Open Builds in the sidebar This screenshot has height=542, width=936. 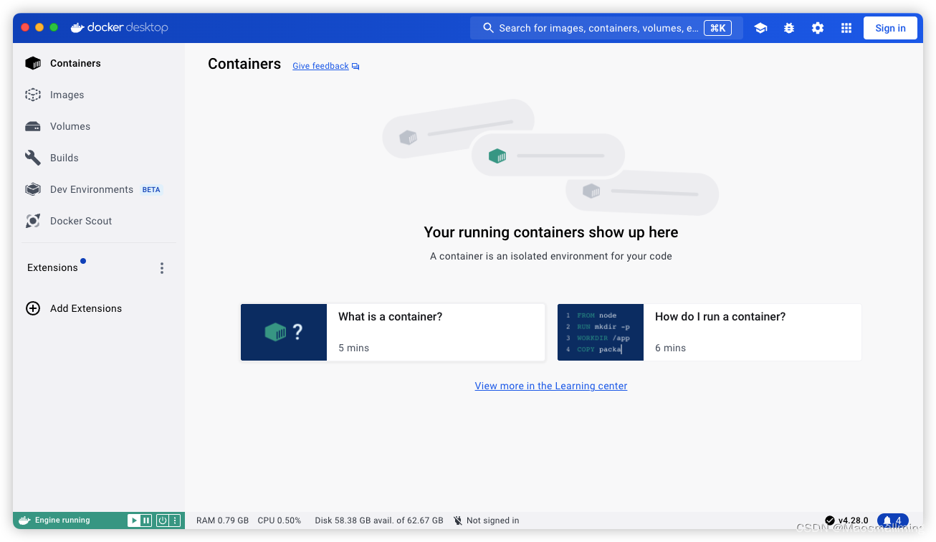coord(98,158)
